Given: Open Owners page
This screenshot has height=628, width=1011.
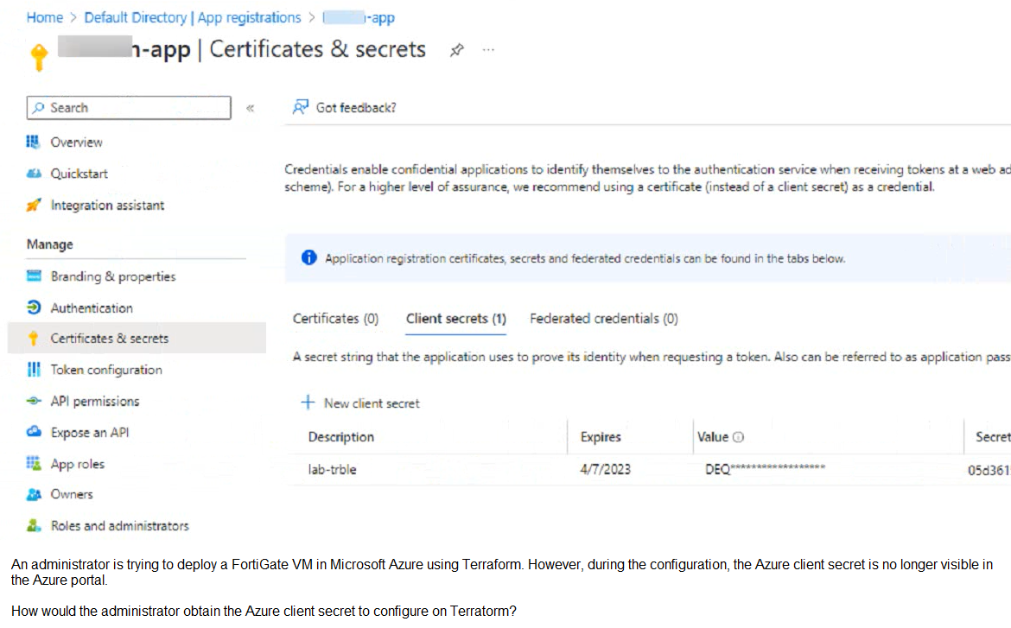Looking at the screenshot, I should click(x=72, y=494).
